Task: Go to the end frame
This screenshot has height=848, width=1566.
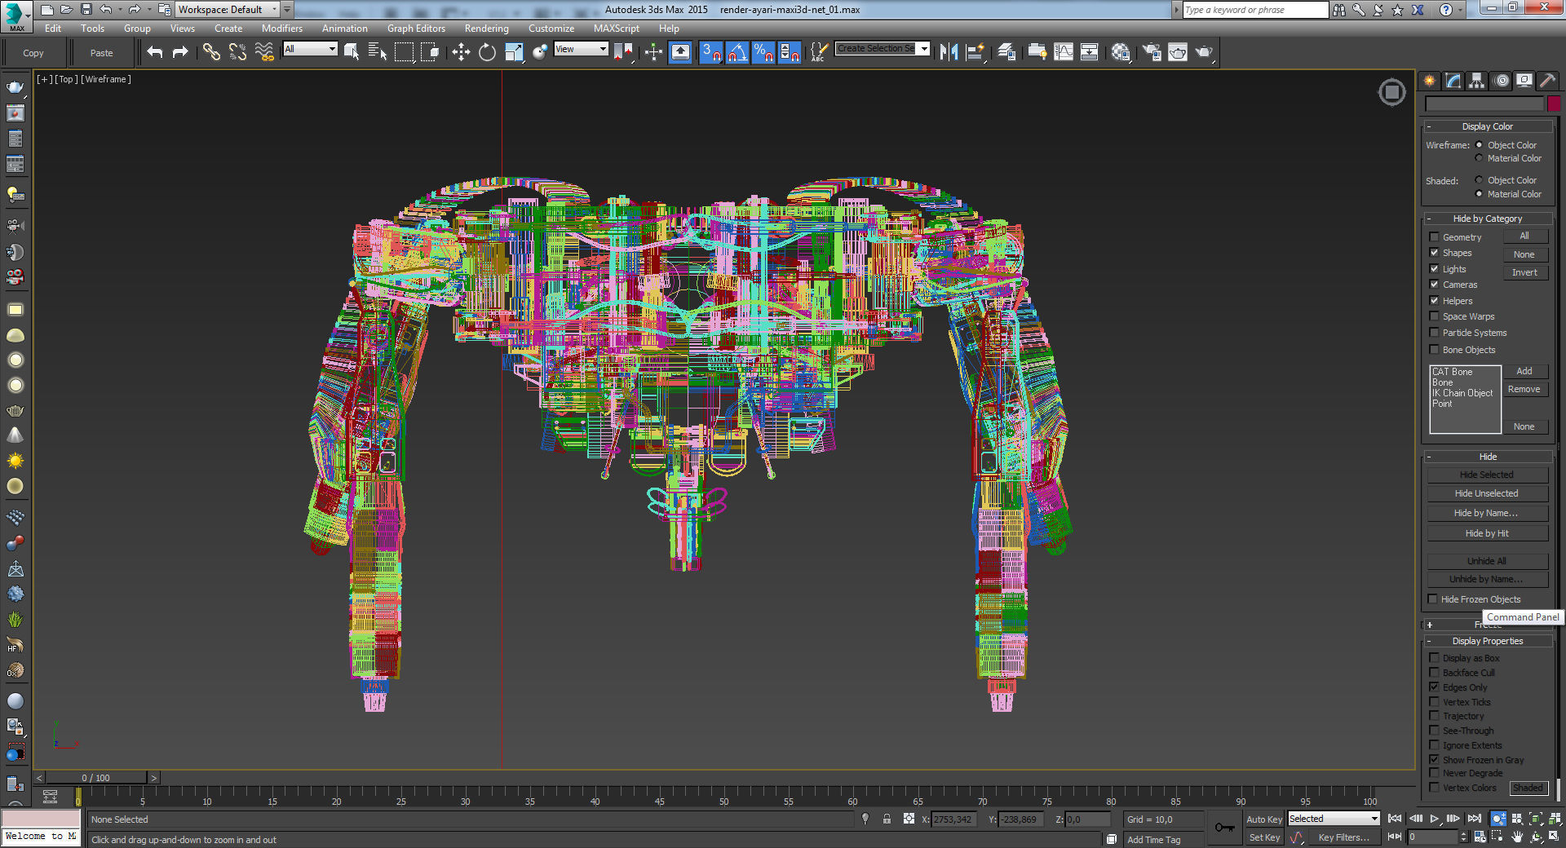Action: [1474, 819]
